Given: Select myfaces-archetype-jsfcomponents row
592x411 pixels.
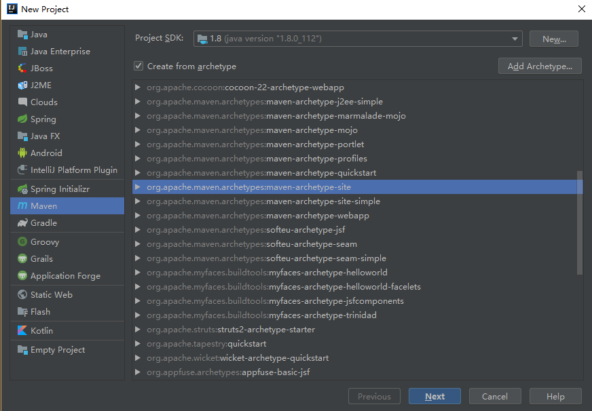Looking at the screenshot, I should 357,301.
